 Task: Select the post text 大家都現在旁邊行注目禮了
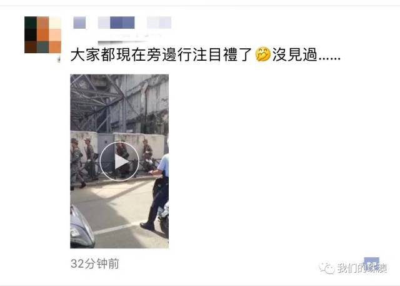click(x=161, y=54)
